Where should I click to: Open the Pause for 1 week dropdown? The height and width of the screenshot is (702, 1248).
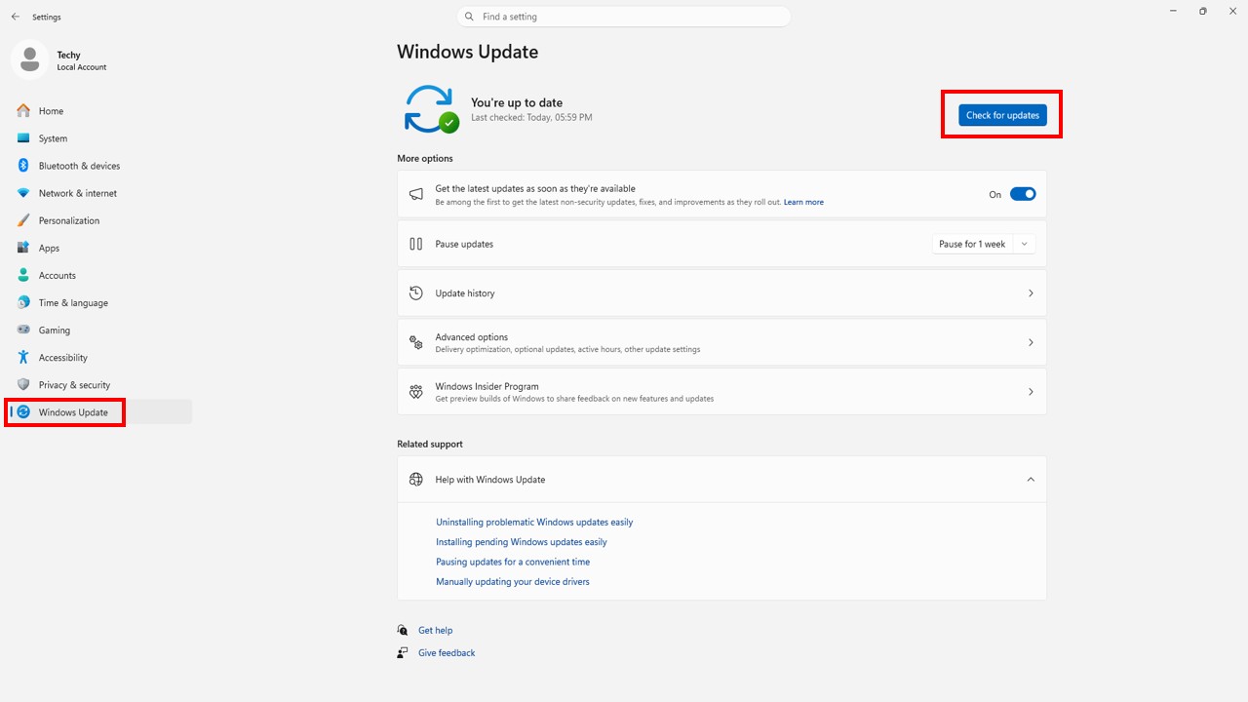tap(983, 245)
